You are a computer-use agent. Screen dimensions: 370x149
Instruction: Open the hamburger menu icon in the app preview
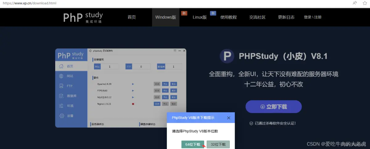(175, 51)
